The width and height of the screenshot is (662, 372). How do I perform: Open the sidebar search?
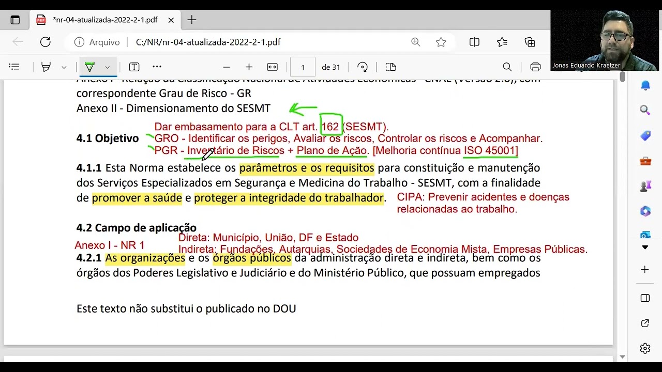[645, 110]
